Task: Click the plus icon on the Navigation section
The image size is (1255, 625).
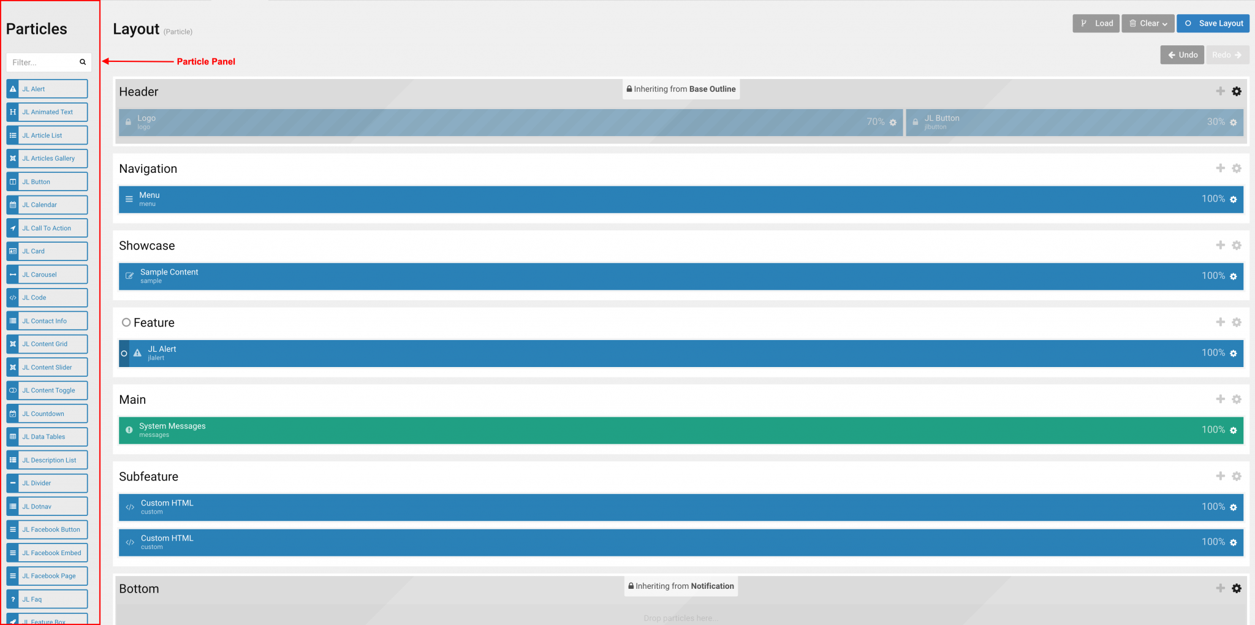Action: [1219, 169]
